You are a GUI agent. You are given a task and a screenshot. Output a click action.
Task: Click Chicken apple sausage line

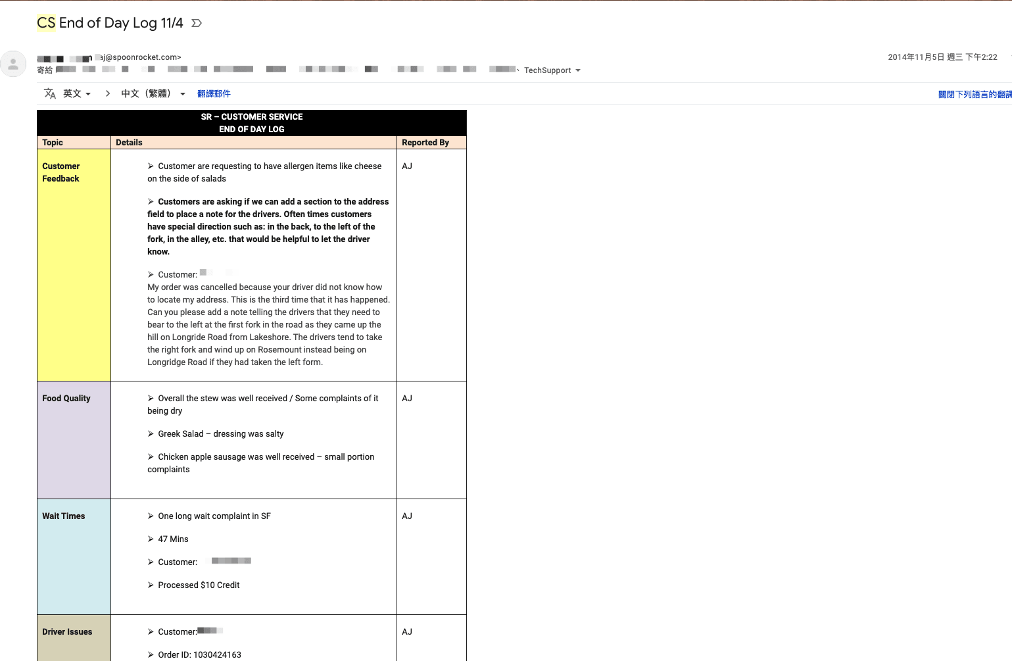[x=261, y=463]
